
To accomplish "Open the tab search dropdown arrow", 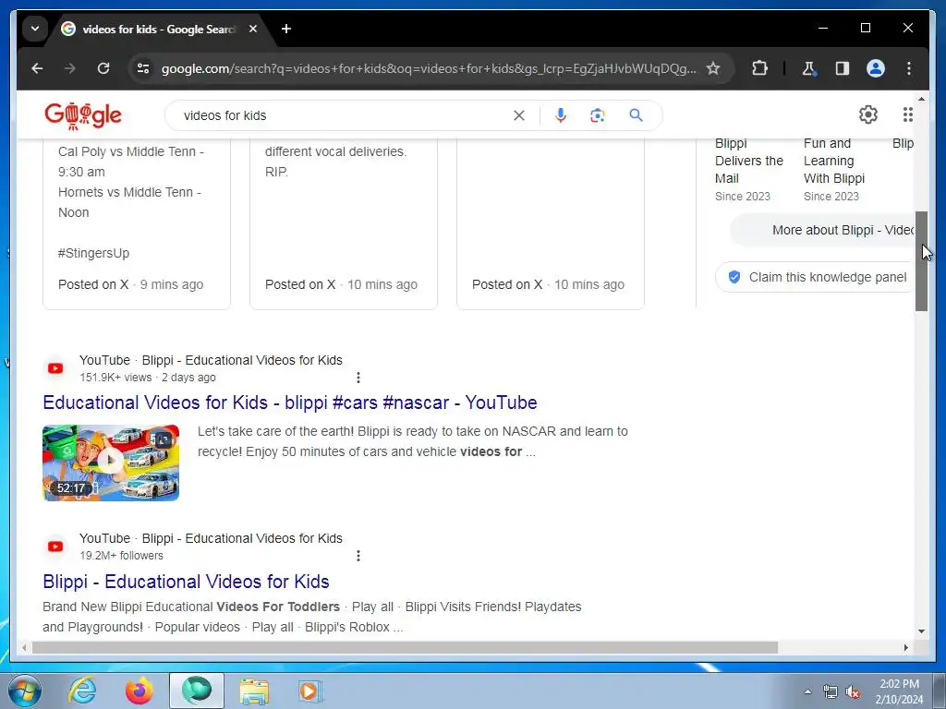I will [35, 29].
